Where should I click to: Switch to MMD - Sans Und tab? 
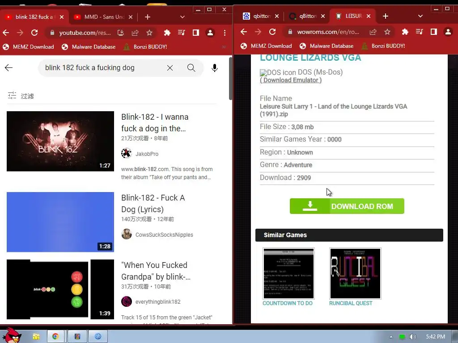tap(104, 17)
